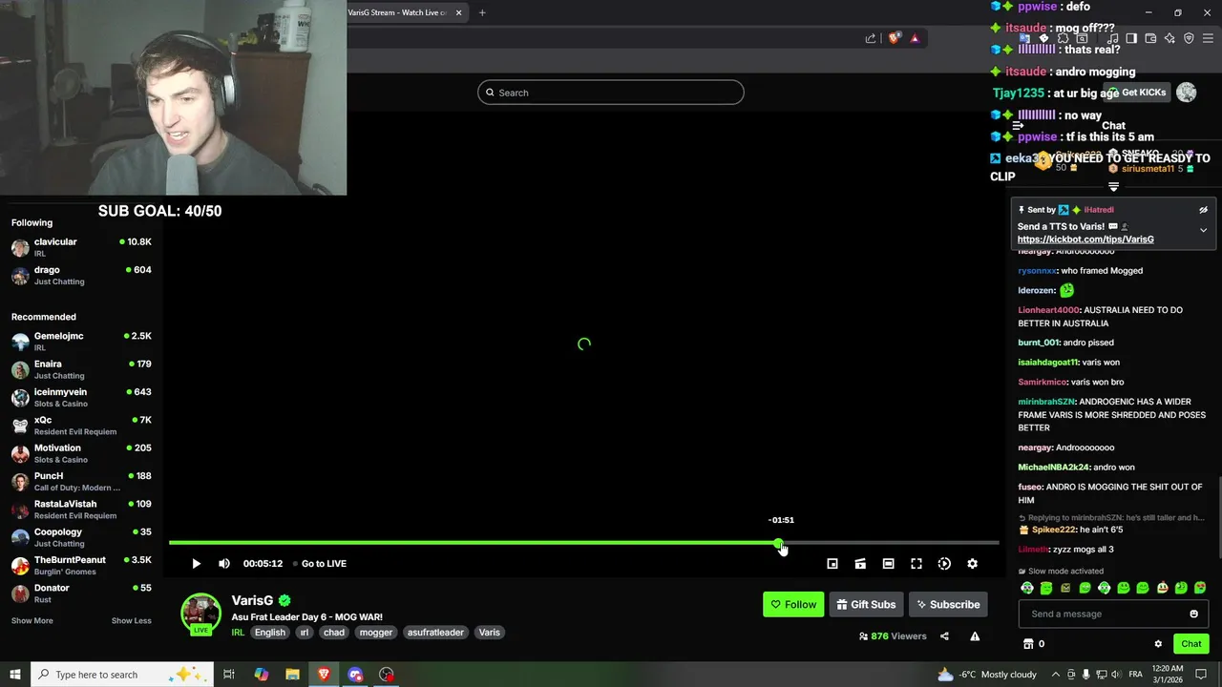
Task: Subscribe to the VarisG channel
Action: tap(948, 604)
